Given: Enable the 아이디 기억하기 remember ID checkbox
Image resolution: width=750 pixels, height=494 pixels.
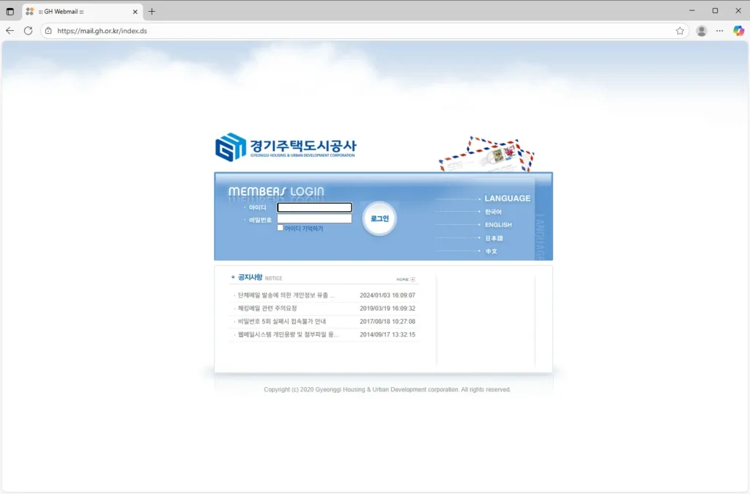Looking at the screenshot, I should [281, 228].
